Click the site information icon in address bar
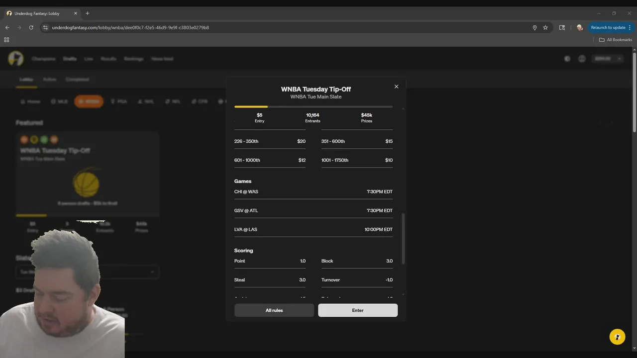The width and height of the screenshot is (637, 358). point(45,27)
